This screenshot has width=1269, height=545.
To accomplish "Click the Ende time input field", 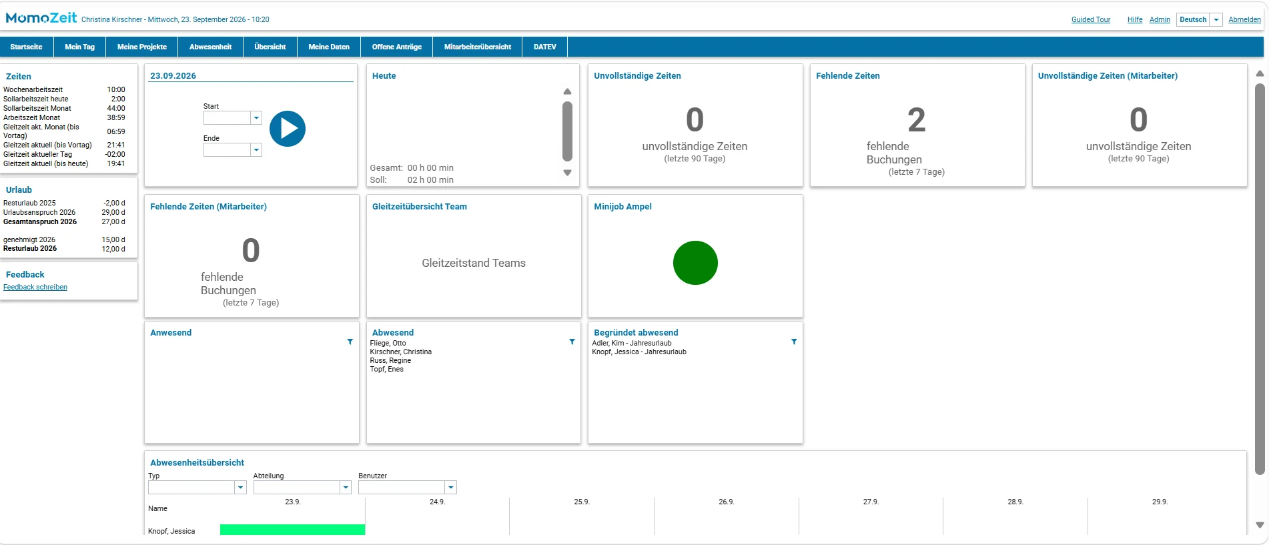I will tap(227, 150).
